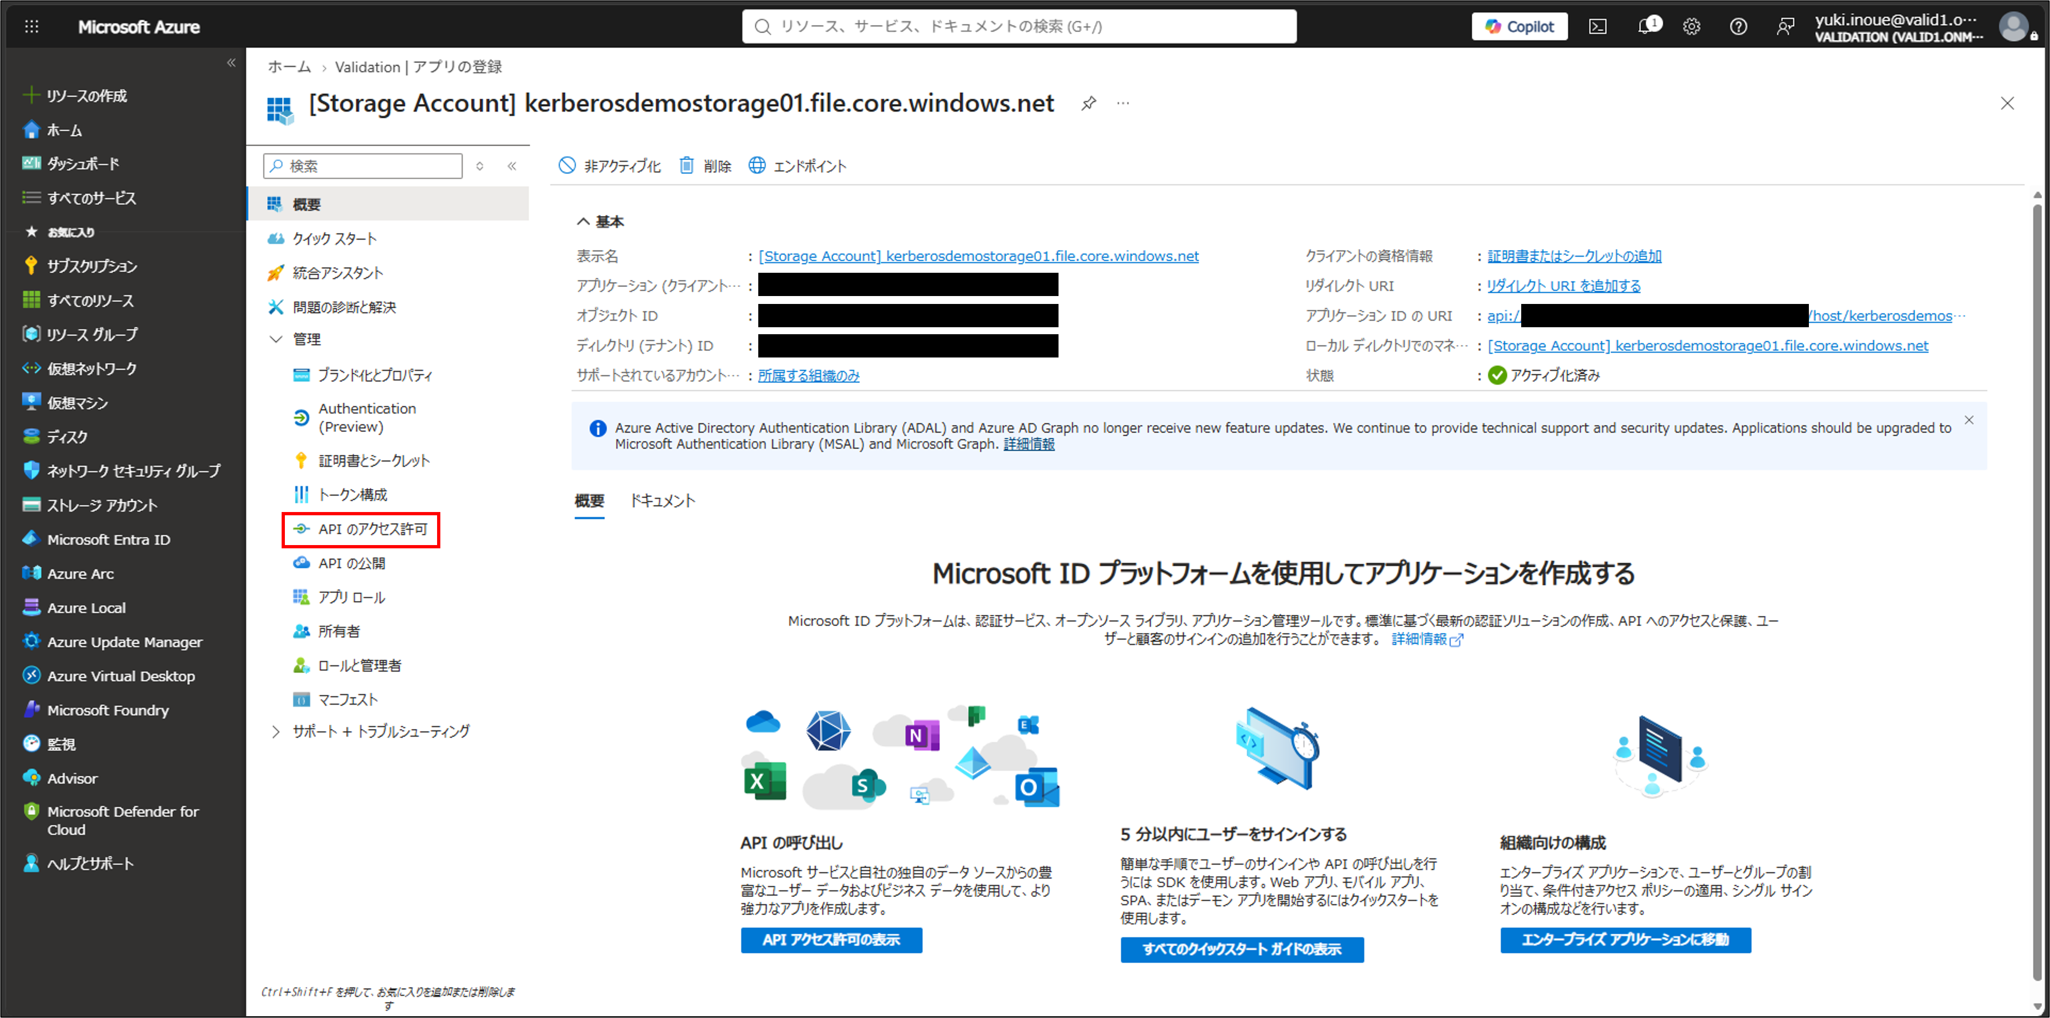Screen dimensions: 2050x1018
Task: Open Azure Arc in sidebar
Action: click(x=68, y=573)
